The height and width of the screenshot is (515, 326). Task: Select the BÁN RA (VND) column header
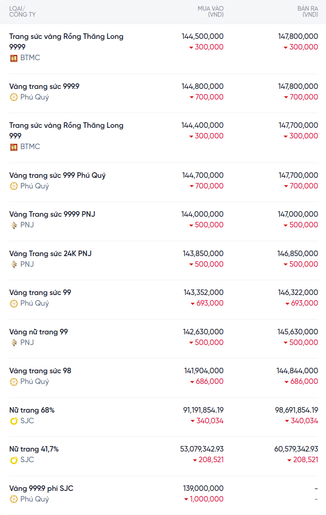[x=308, y=12]
